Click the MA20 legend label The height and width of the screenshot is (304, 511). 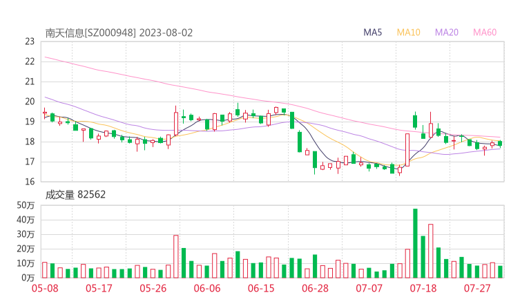pos(447,32)
